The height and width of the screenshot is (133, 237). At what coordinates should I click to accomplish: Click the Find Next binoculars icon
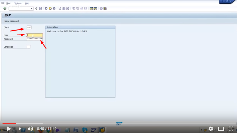pyautogui.click(x=68, y=8)
